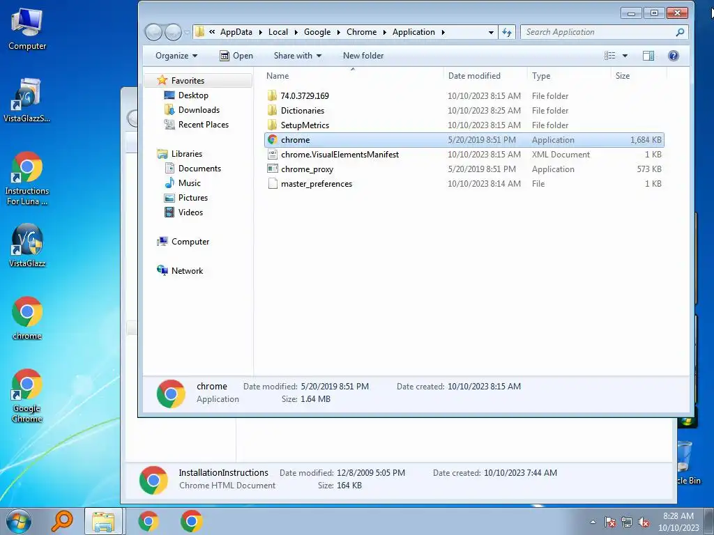Expand arrow after Application breadcrumb
Screen dimensions: 714x535
point(443,32)
